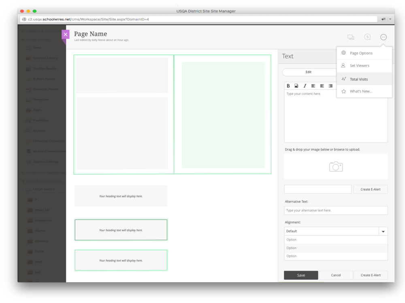Click into the Type your content area
Viewport: 405px width, 303px height.
(x=336, y=116)
